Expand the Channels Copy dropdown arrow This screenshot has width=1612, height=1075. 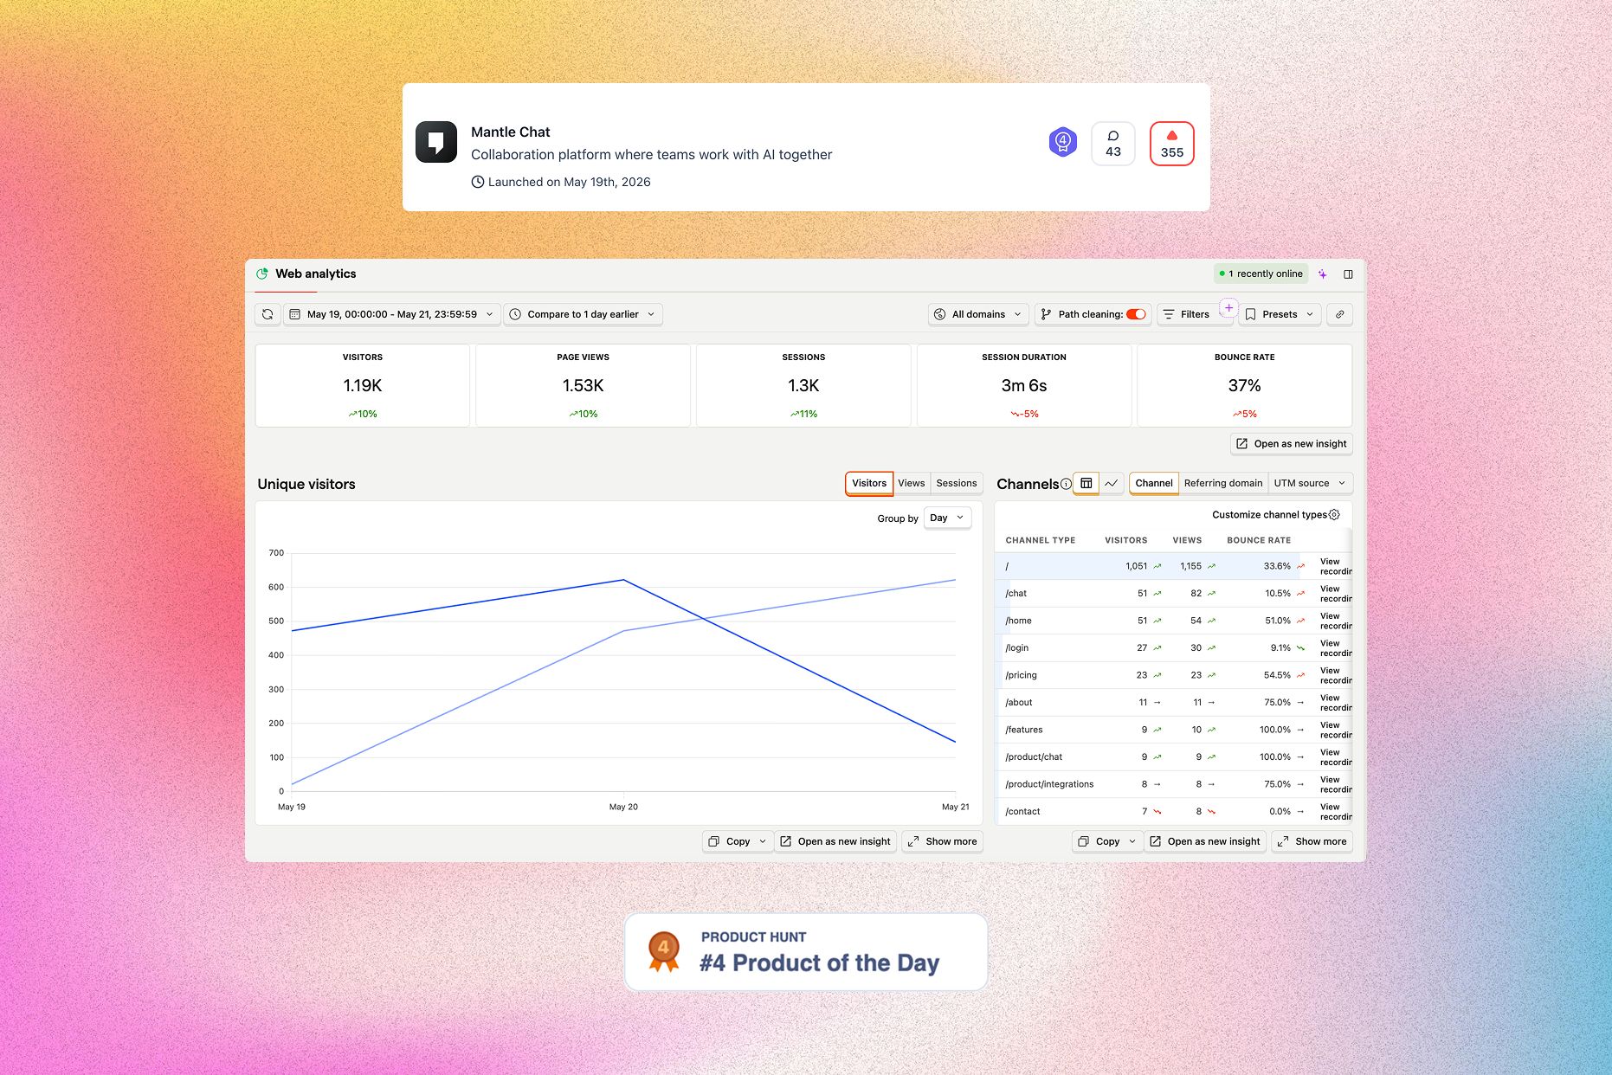(x=1132, y=841)
